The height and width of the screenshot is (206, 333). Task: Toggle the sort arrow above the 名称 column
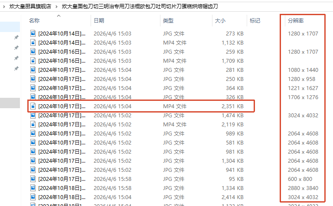coord(59,16)
